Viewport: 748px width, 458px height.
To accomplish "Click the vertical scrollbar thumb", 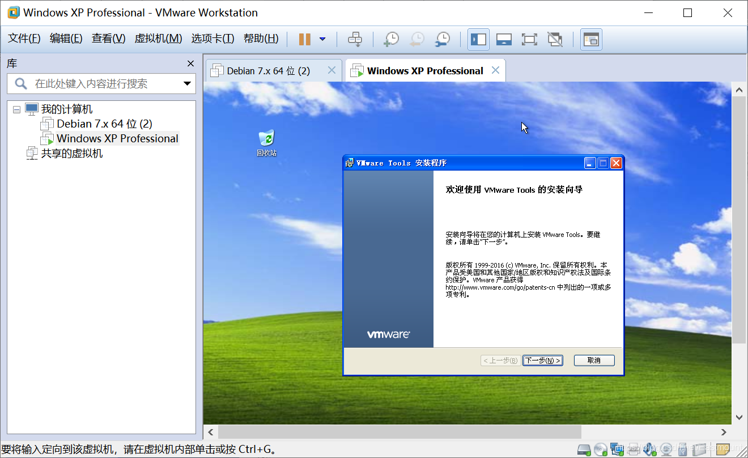I will [x=739, y=220].
